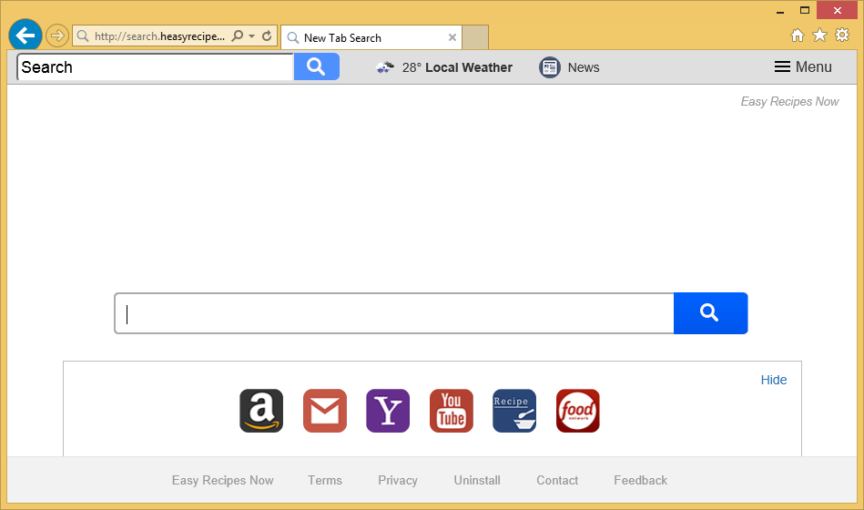Open the Recipe shortcut icon
This screenshot has width=864, height=510.
point(514,411)
